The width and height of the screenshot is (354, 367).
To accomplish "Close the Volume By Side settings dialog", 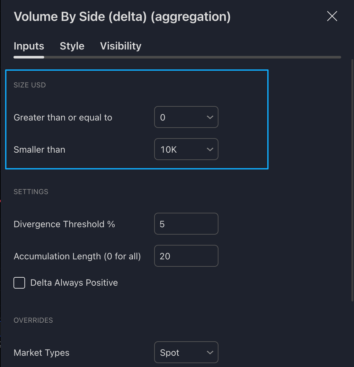I will (332, 16).
